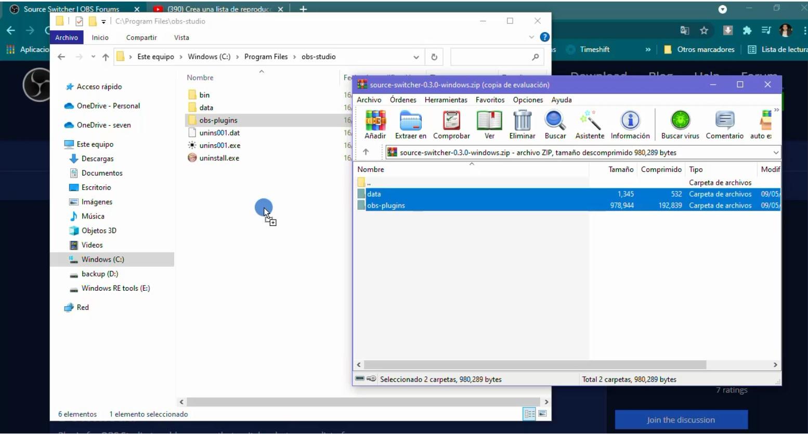
Task: Toggle details view button in Explorer status bar
Action: [529, 414]
